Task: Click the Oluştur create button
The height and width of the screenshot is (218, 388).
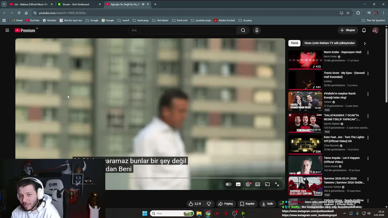Action: [x=347, y=30]
